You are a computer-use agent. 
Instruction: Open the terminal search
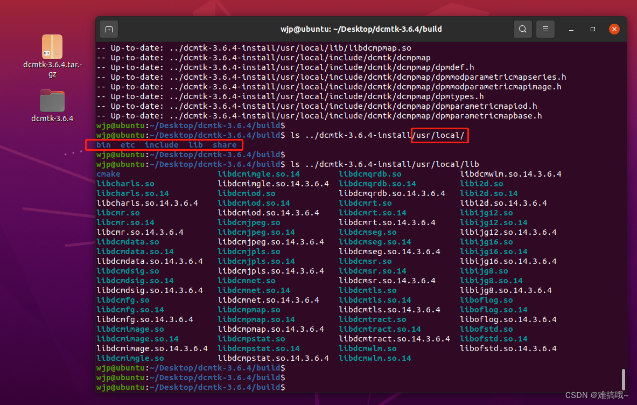tap(522, 29)
